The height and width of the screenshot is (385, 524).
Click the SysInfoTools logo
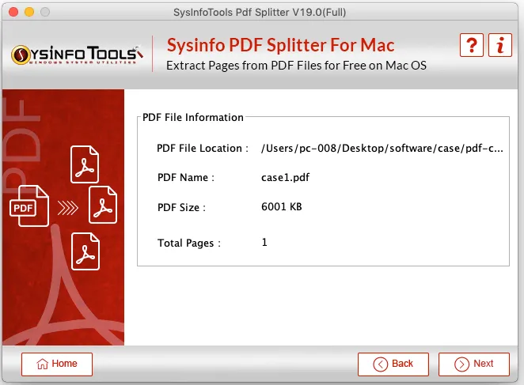[x=78, y=55]
